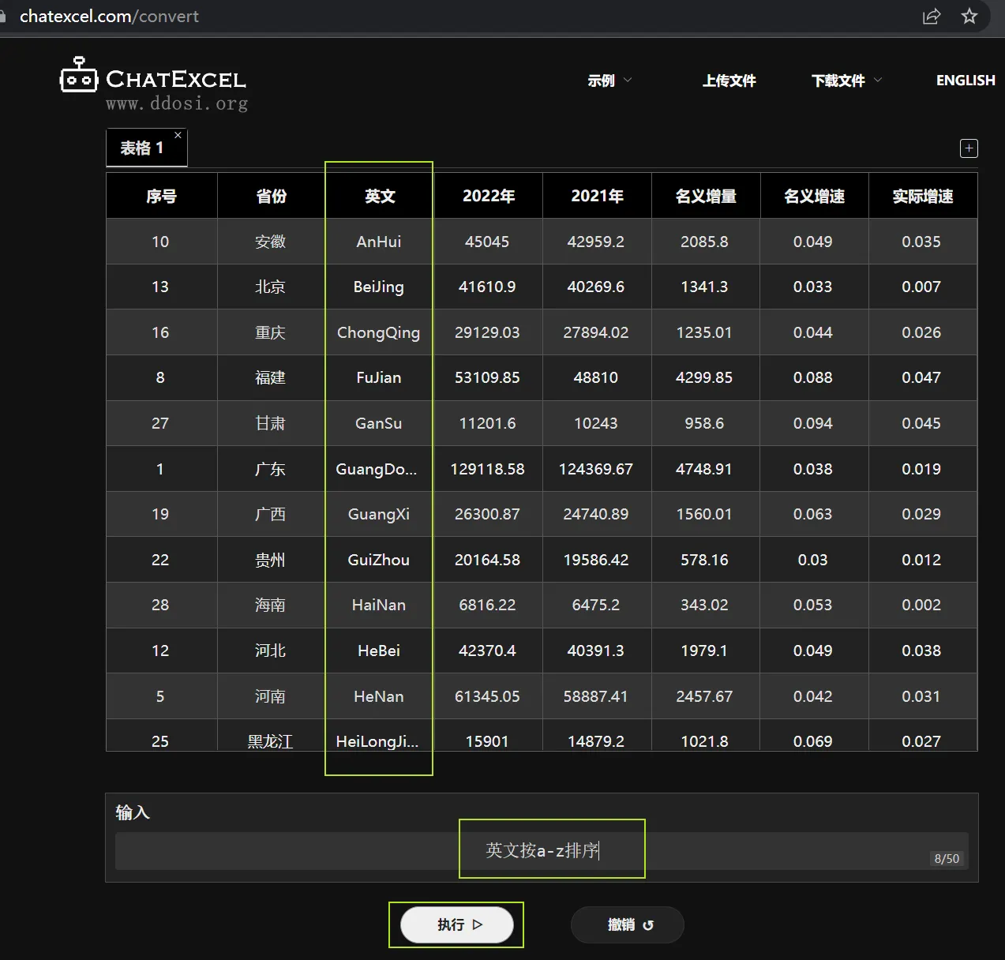Switch language to ENGLISH
Viewport: 1005px width, 960px height.
pyautogui.click(x=965, y=81)
